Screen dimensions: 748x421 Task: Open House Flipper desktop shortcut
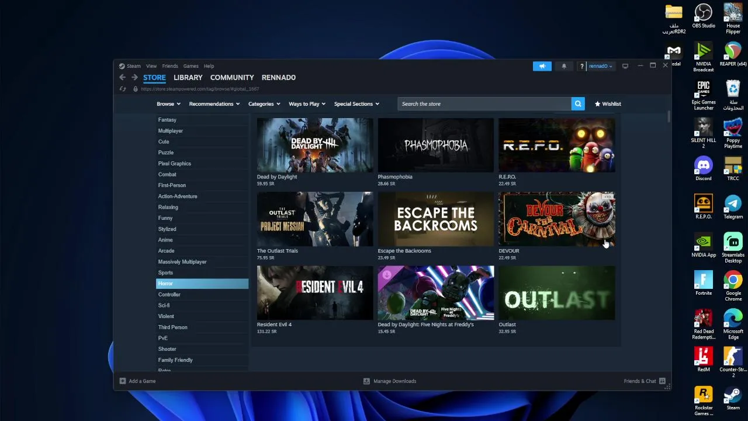pyautogui.click(x=733, y=19)
